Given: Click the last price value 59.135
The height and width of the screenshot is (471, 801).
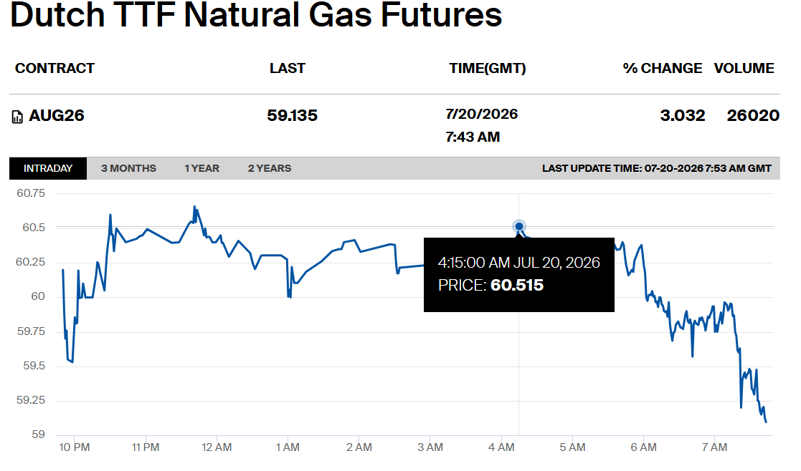Looking at the screenshot, I should click(292, 116).
